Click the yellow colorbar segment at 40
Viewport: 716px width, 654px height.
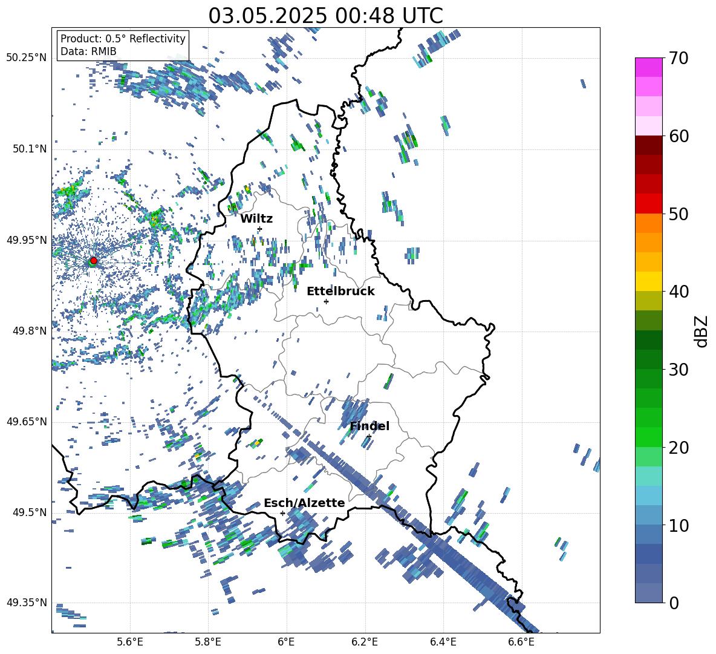(x=649, y=281)
